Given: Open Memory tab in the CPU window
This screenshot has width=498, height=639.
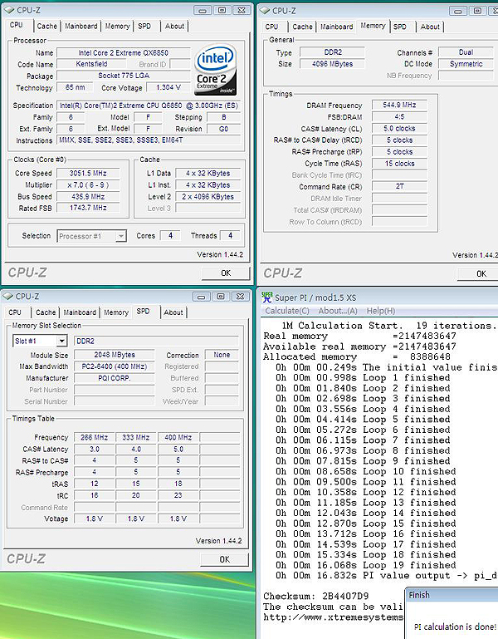Looking at the screenshot, I should point(117,26).
